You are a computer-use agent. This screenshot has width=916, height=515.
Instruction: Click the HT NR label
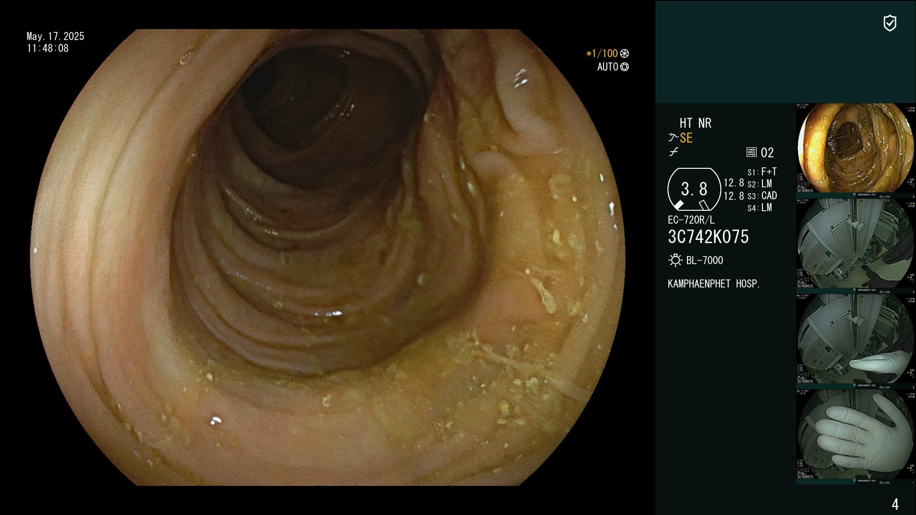point(696,123)
